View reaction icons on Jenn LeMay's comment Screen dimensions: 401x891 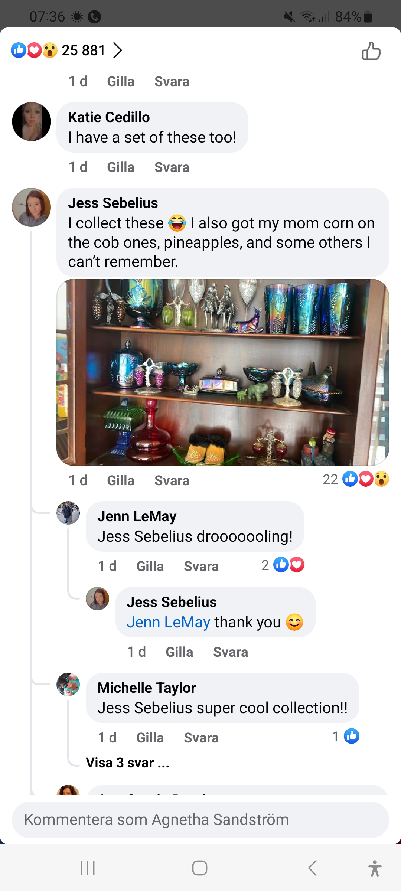283,565
